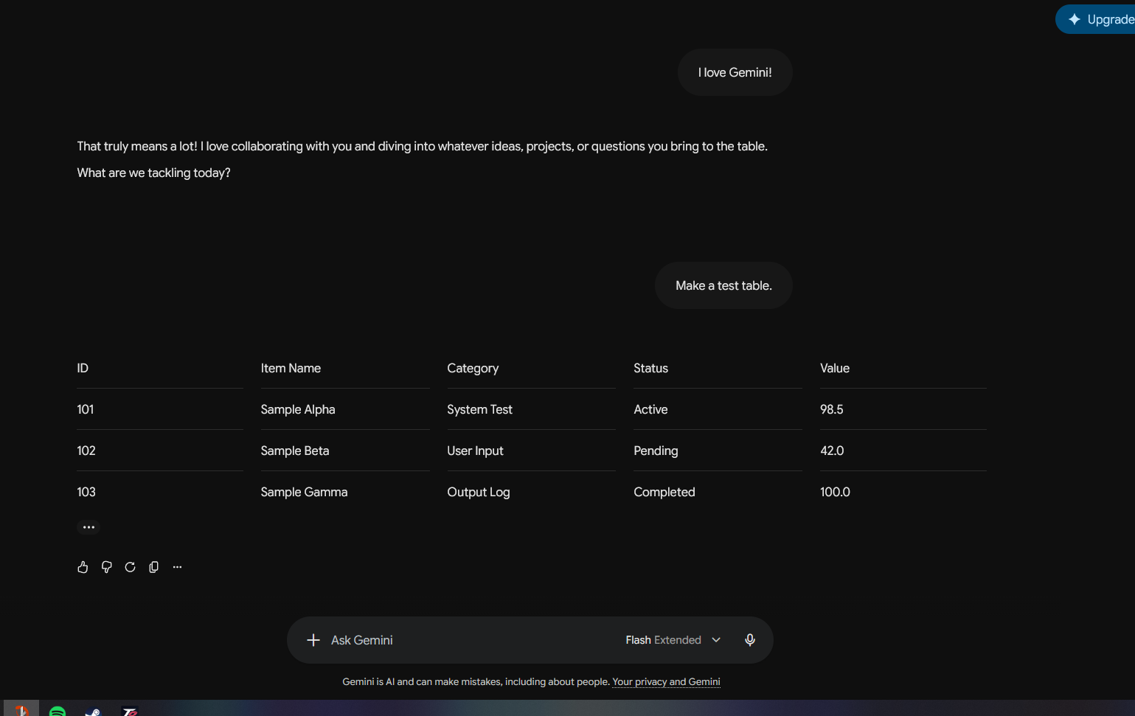Click the Category column header
Screen dimensions: 1135x716
[473, 368]
